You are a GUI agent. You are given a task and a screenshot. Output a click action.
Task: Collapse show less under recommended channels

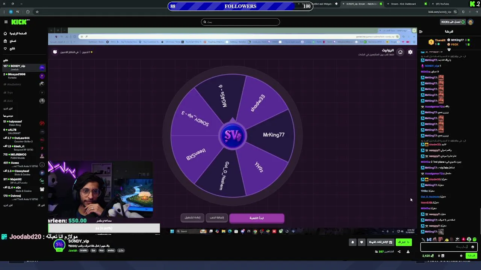pos(41,205)
